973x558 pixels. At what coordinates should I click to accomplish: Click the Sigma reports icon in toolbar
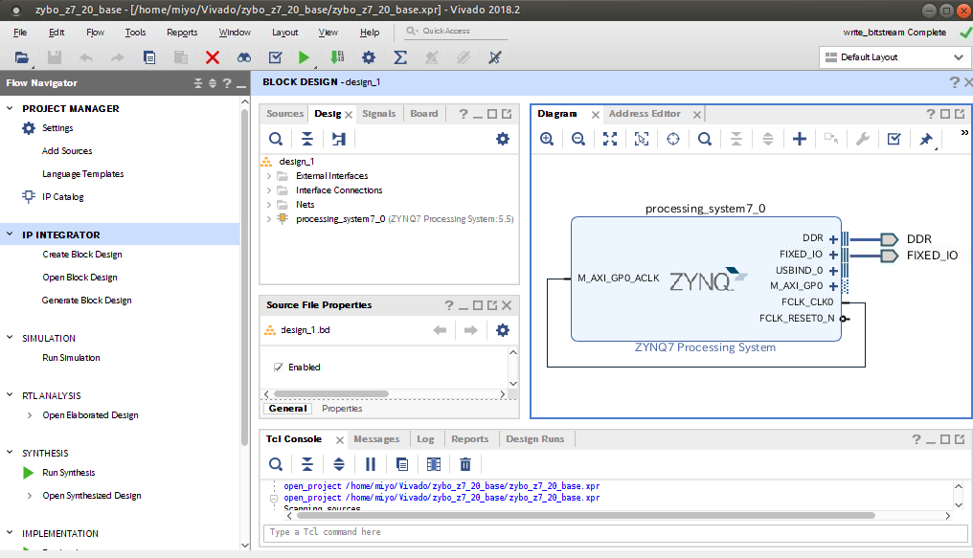pyautogui.click(x=400, y=57)
